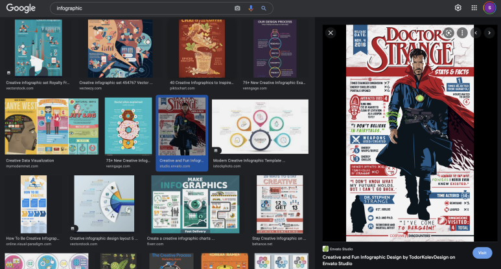Close the image preview panel
Image resolution: width=501 pixels, height=269 pixels.
pyautogui.click(x=331, y=32)
